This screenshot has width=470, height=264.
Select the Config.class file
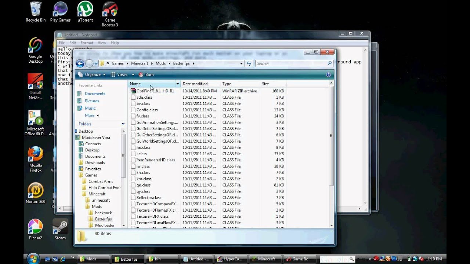point(147,110)
